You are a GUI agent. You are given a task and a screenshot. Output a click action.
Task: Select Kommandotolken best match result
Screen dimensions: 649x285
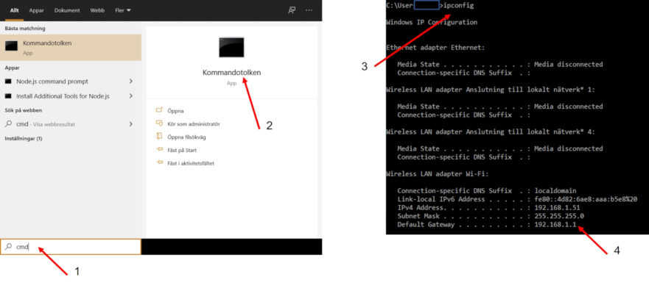pyautogui.click(x=71, y=48)
